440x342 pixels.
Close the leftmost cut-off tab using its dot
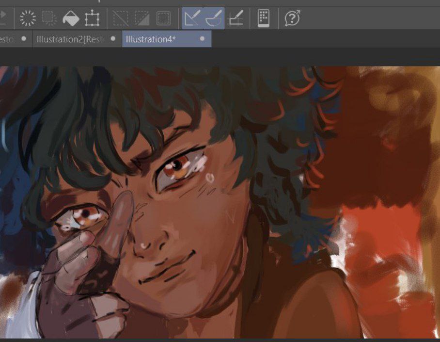pos(24,39)
